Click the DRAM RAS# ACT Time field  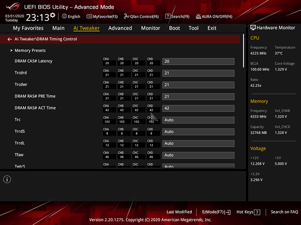click(x=198, y=108)
